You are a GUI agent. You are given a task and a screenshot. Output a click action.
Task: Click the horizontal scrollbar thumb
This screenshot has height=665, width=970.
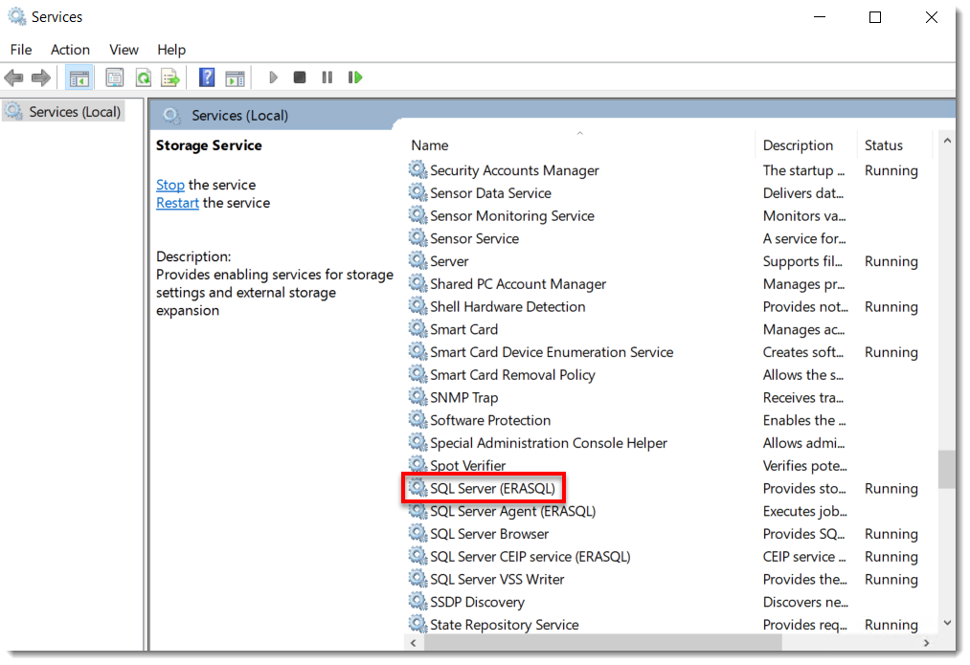coord(603,643)
